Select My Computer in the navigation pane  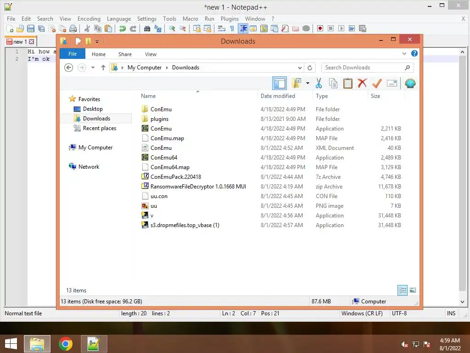coord(95,148)
